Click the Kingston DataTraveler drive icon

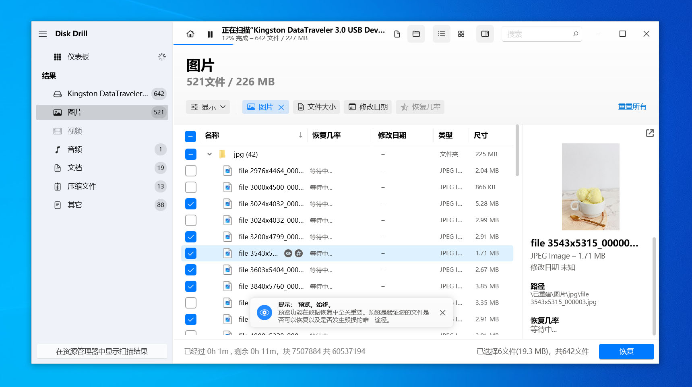tap(58, 94)
